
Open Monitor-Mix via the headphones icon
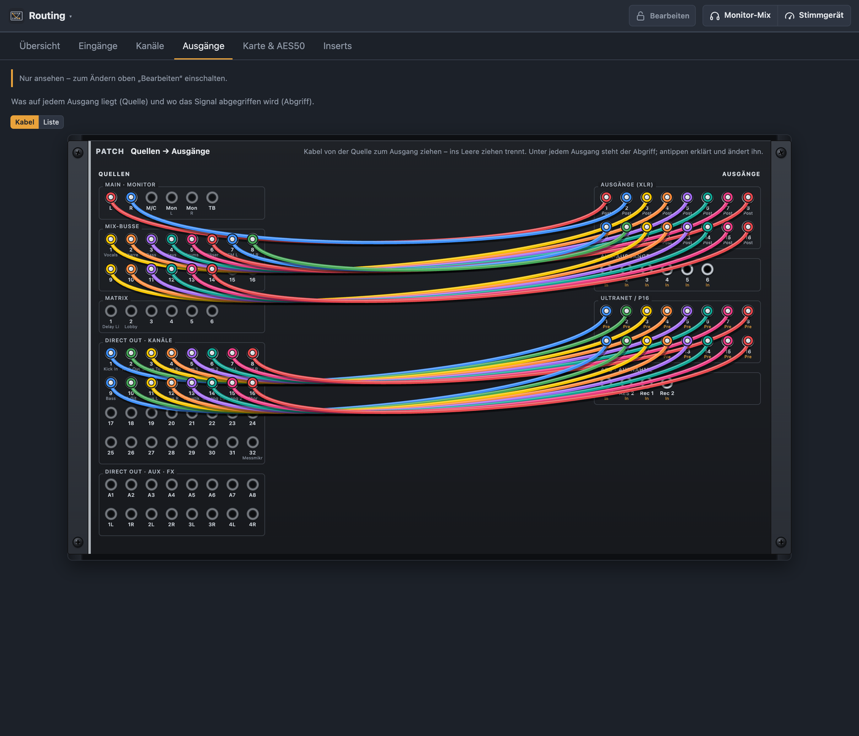pyautogui.click(x=715, y=16)
